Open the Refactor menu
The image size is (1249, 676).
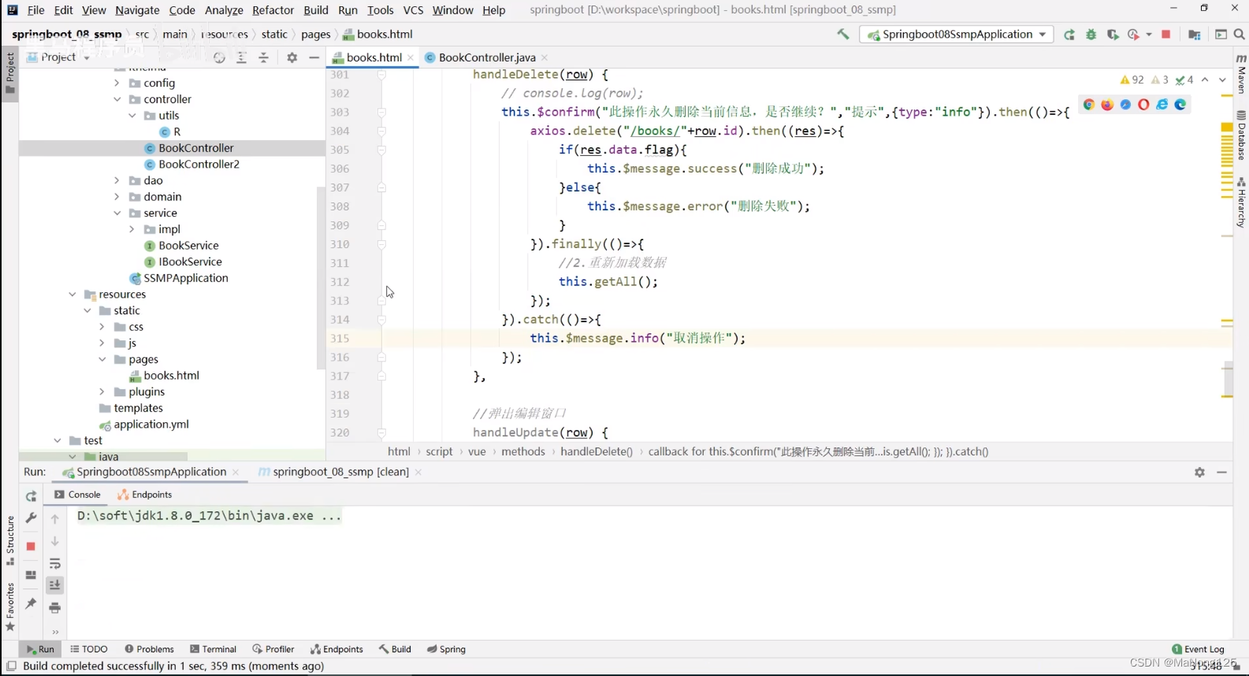pyautogui.click(x=273, y=10)
